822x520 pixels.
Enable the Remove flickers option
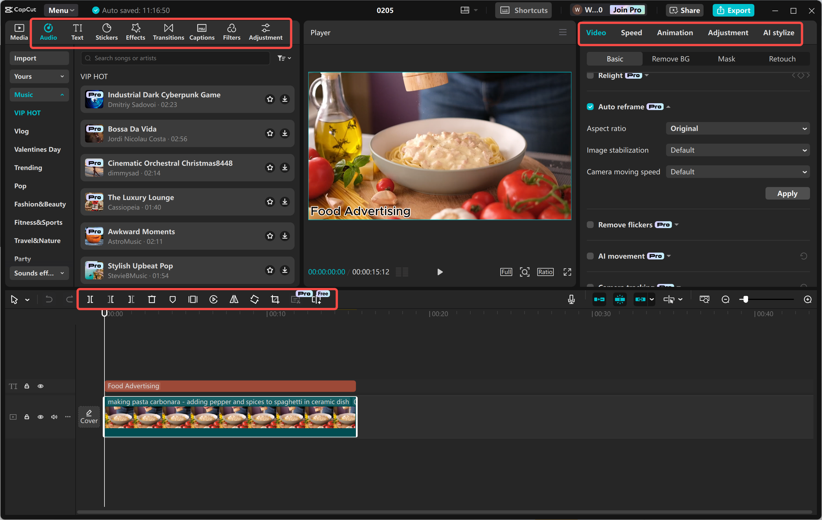[x=590, y=224]
